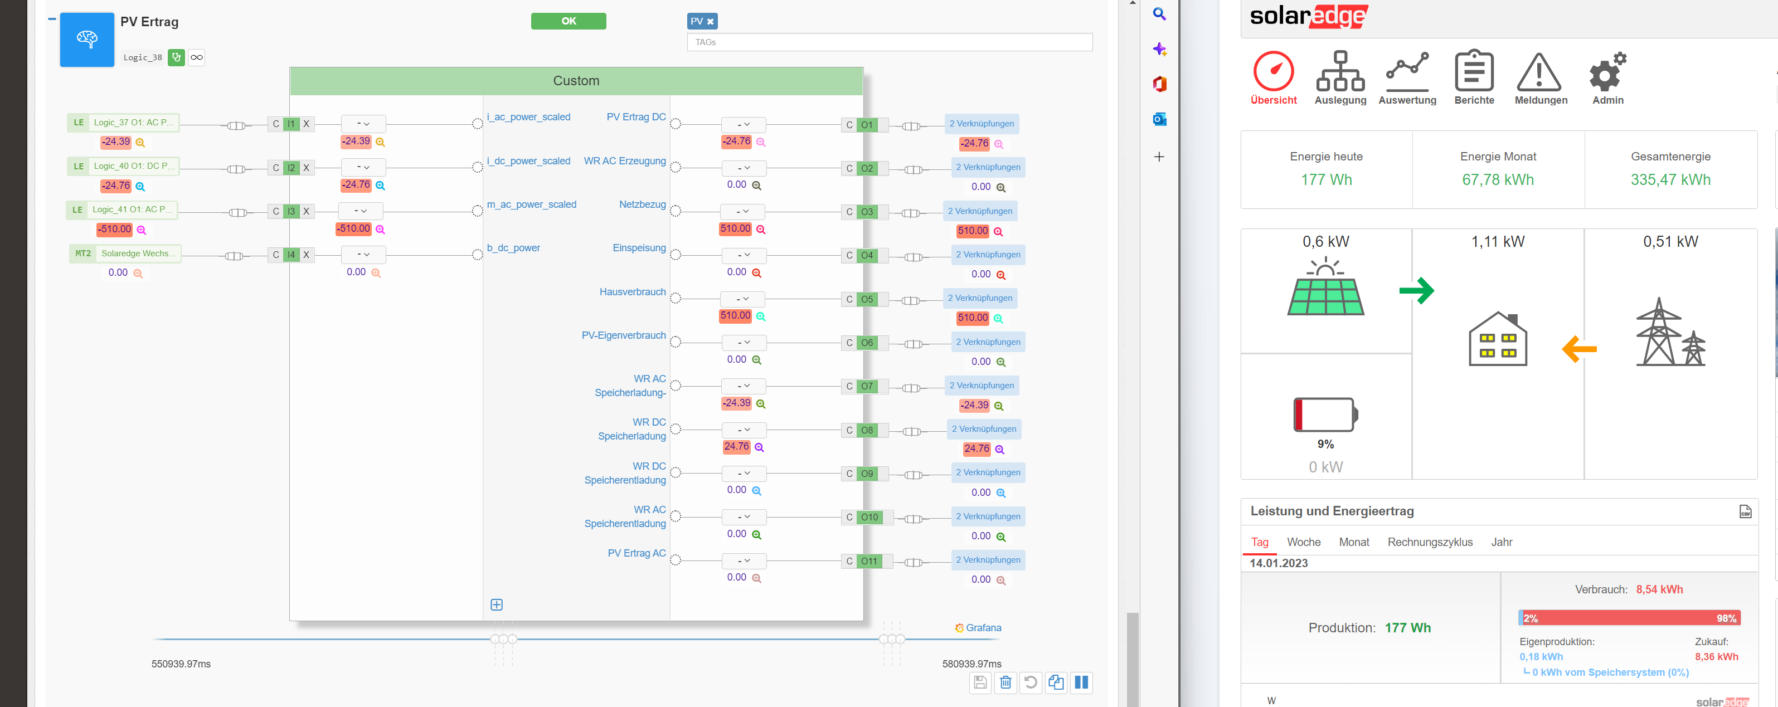Toggle C checkbox on input I4
The width and height of the screenshot is (1778, 707).
click(276, 255)
